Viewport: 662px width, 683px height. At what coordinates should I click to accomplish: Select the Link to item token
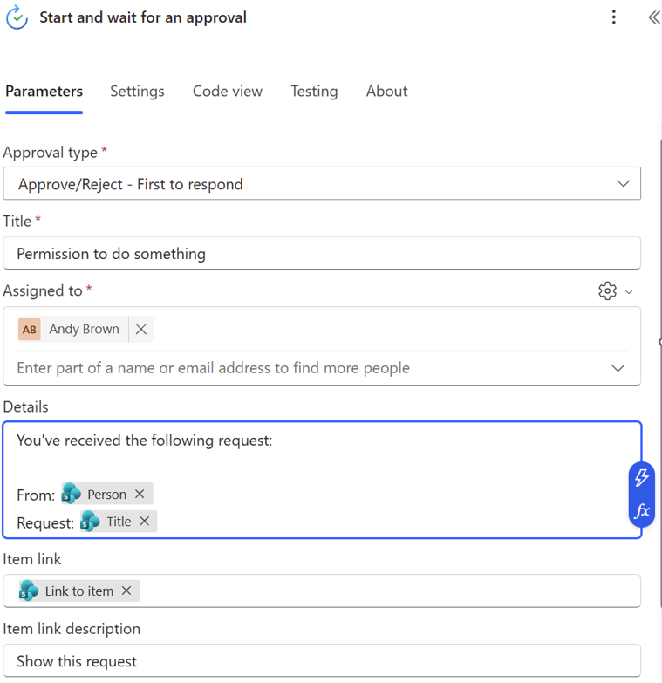(x=78, y=591)
